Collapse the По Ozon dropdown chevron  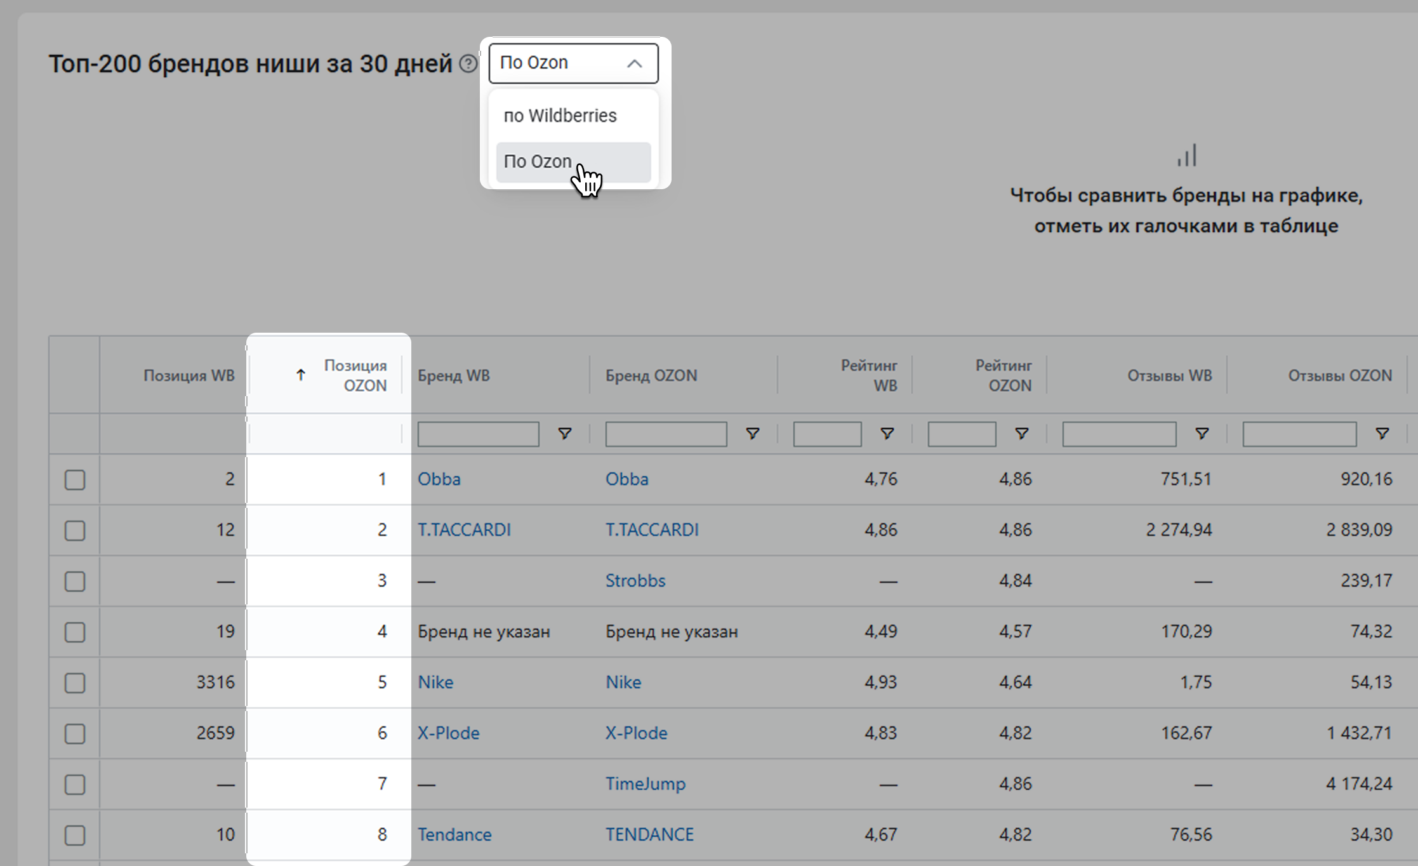[634, 63]
